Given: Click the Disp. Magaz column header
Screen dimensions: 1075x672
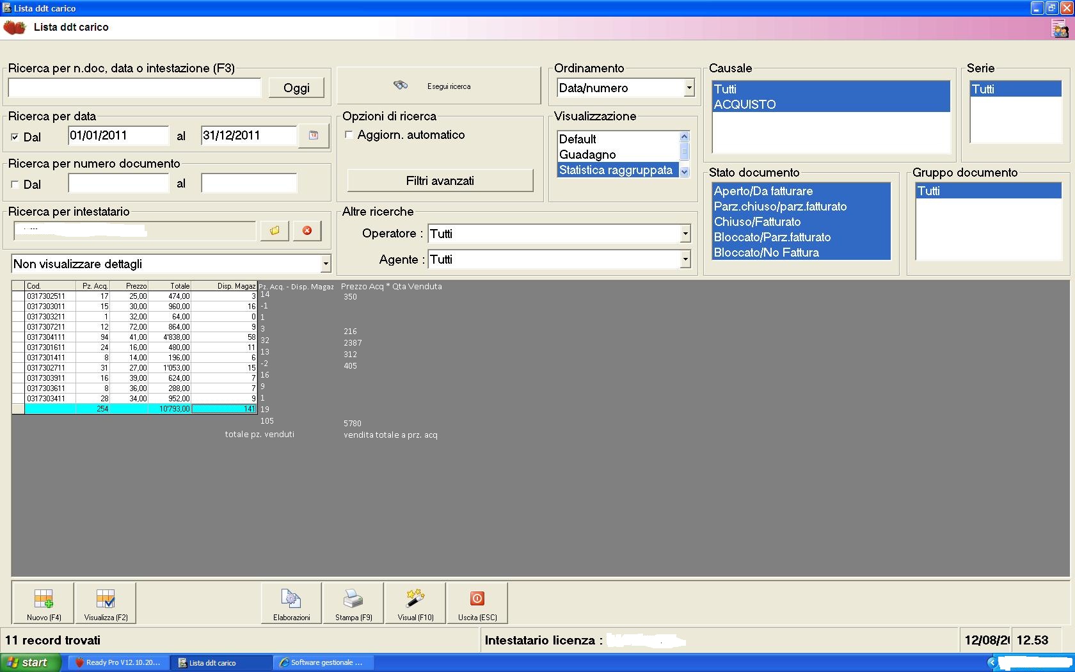Looking at the screenshot, I should click(x=224, y=286).
